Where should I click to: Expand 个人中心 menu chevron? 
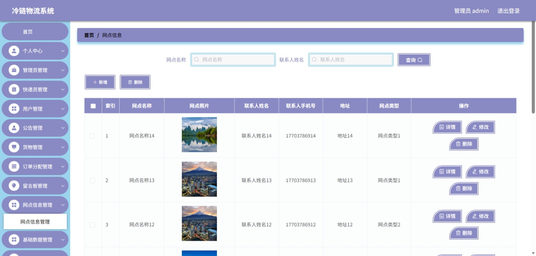point(63,51)
